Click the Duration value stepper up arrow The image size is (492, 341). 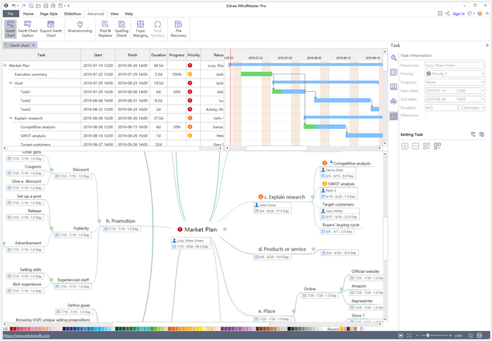[458, 106]
